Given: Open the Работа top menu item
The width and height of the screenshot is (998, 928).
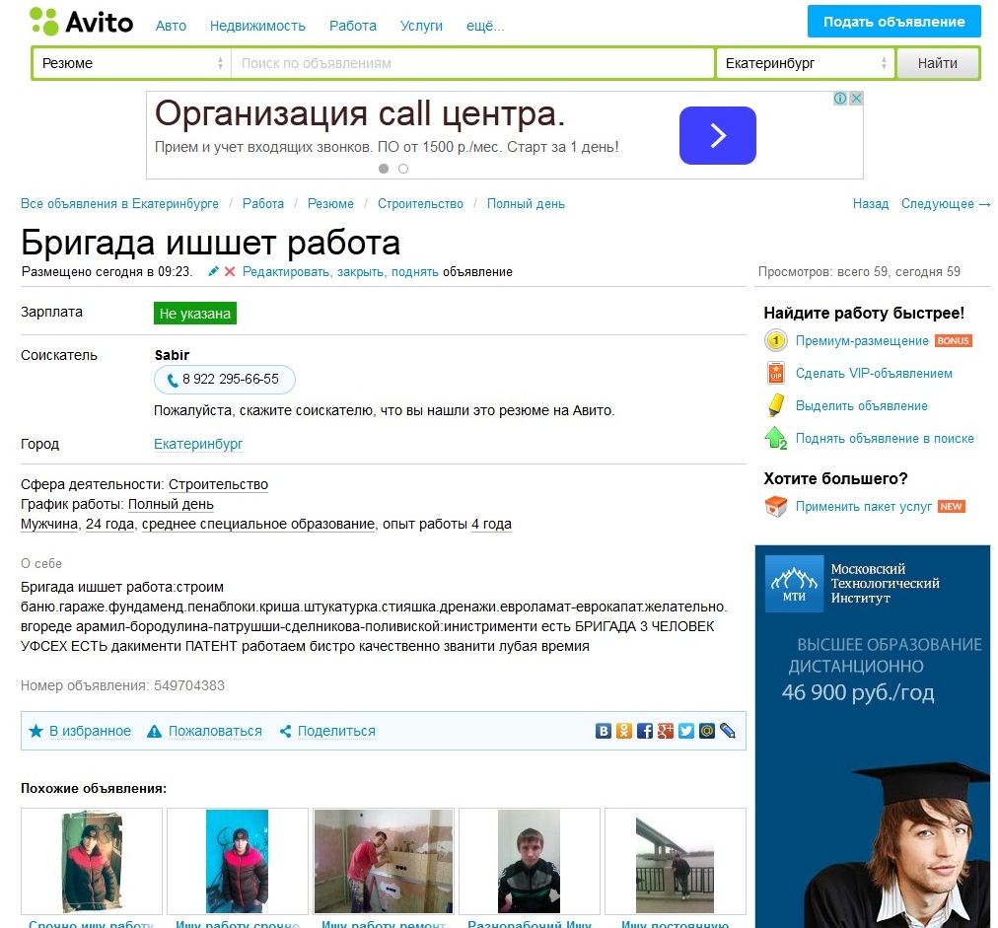Looking at the screenshot, I should [353, 26].
